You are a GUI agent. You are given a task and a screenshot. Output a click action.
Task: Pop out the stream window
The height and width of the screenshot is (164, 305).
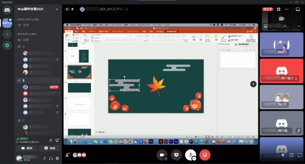pos(292,155)
